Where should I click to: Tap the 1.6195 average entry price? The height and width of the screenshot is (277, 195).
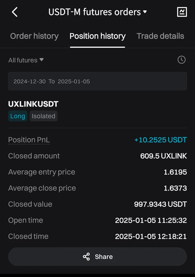click(175, 172)
